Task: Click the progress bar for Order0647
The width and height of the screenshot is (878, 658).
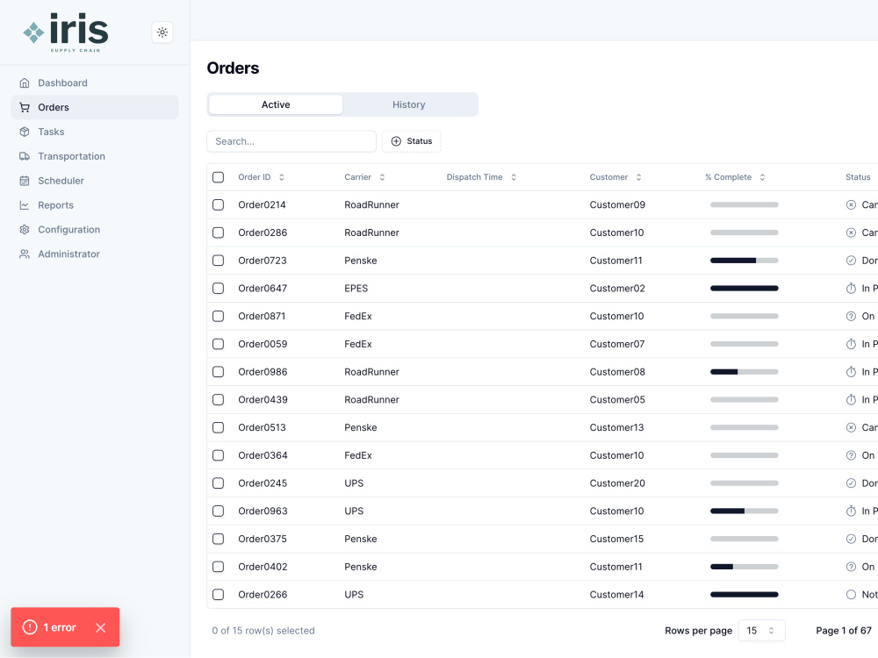Action: [x=745, y=288]
